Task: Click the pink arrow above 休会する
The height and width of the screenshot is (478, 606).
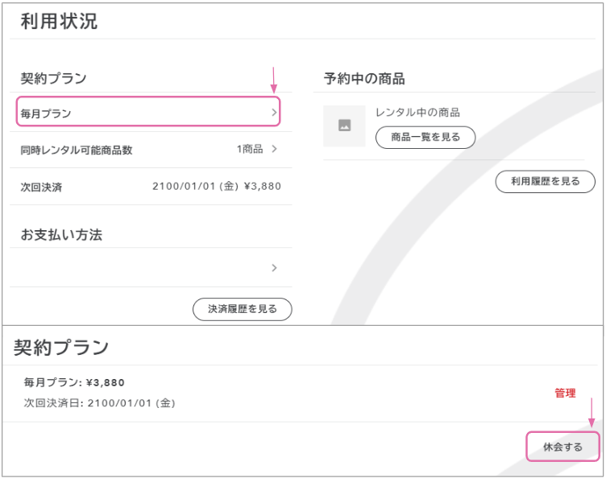Action: 592,412
